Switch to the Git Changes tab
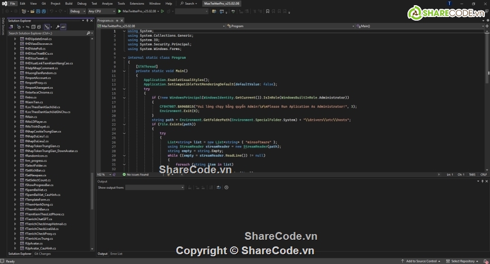490x264 pixels. [42, 254]
